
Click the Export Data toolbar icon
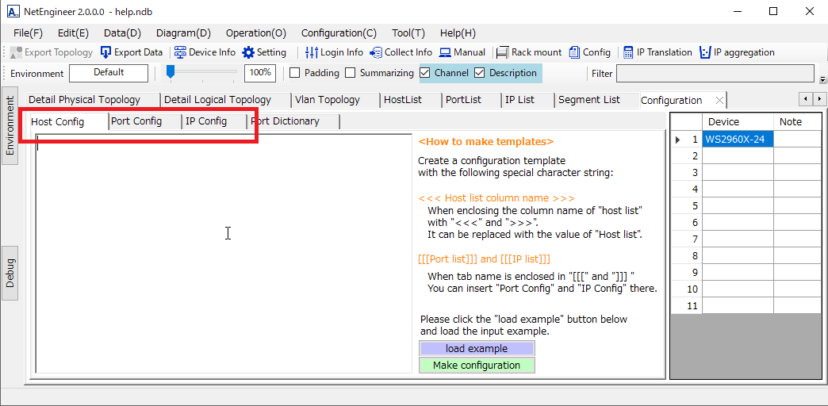point(106,52)
